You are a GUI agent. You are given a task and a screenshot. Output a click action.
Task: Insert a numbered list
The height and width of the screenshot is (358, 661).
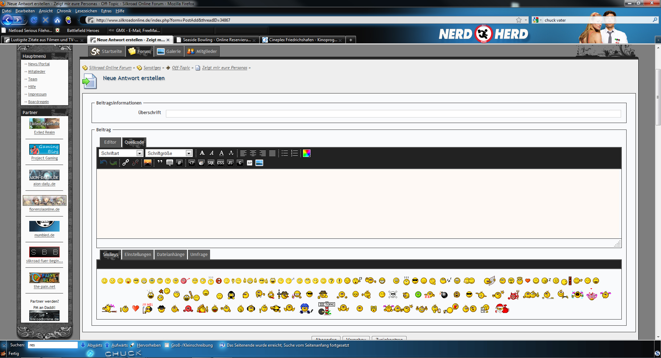click(294, 153)
